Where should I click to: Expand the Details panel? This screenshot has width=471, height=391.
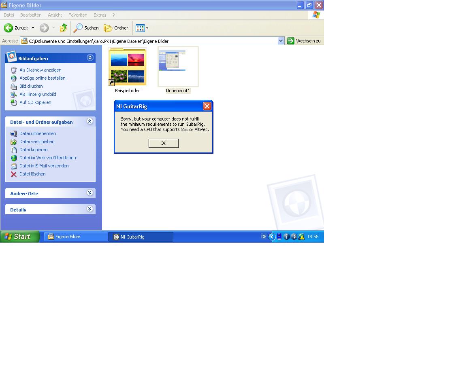pos(90,209)
